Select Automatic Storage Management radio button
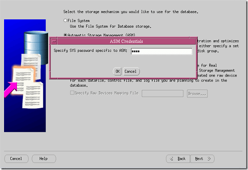The image size is (248, 170). [x=65, y=35]
